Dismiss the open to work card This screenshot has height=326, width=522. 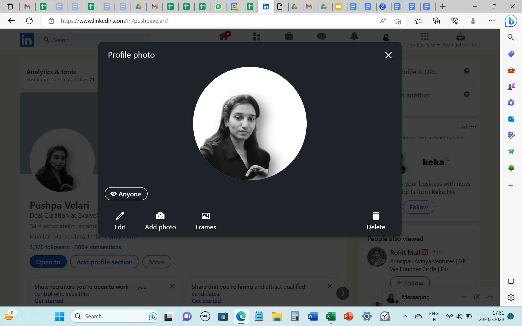pyautogui.click(x=172, y=286)
